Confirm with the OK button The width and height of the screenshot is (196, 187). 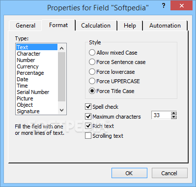[x=129, y=173]
